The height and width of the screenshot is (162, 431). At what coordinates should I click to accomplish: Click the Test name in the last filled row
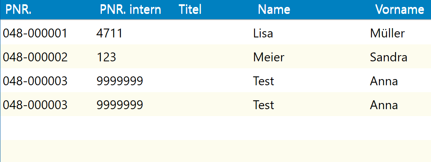pyautogui.click(x=263, y=105)
